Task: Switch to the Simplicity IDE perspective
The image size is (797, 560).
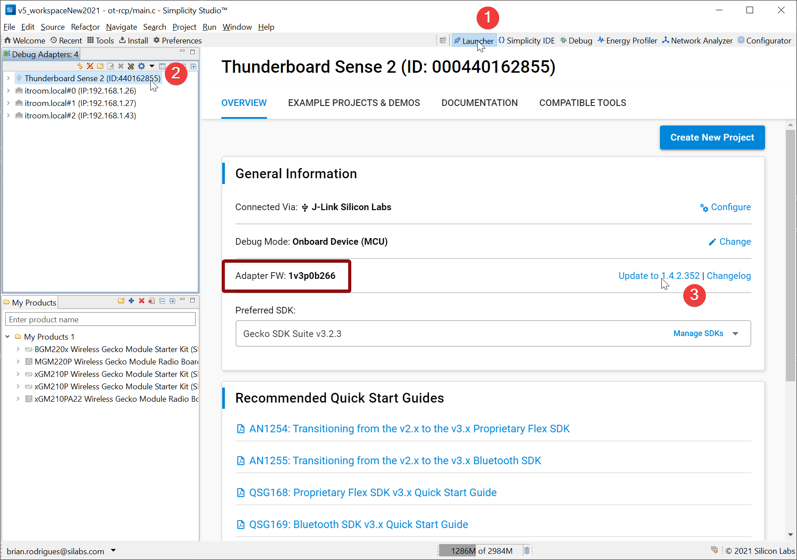Action: pyautogui.click(x=526, y=41)
